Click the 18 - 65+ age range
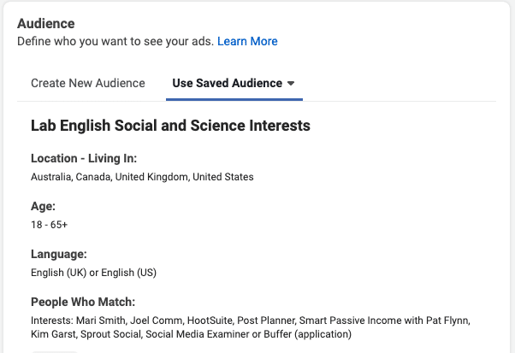Viewport: 515px width, 353px height. 50,225
